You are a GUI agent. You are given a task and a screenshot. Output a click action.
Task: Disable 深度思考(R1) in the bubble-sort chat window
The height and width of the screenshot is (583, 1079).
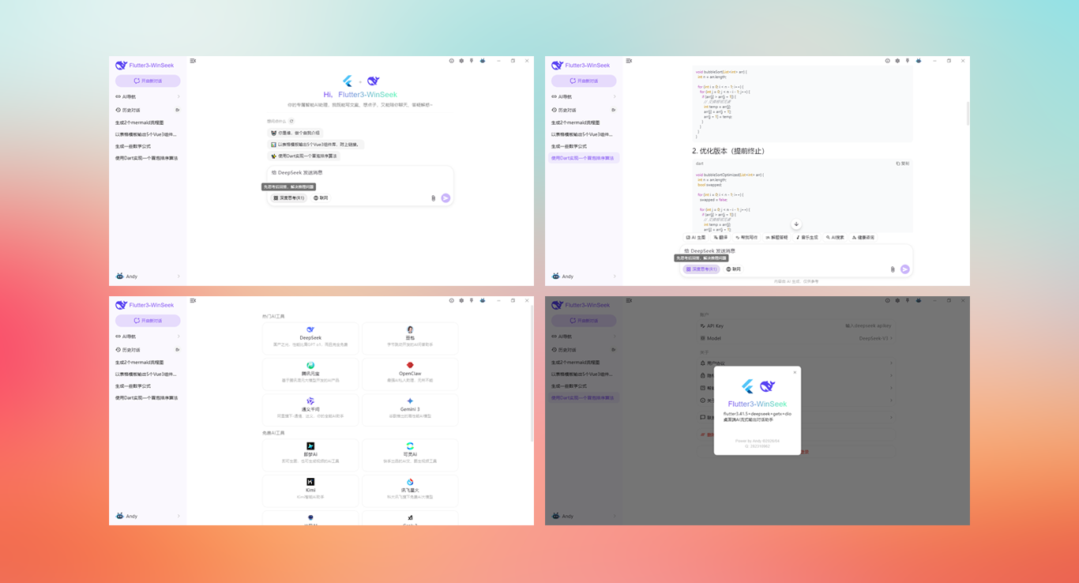coord(701,269)
